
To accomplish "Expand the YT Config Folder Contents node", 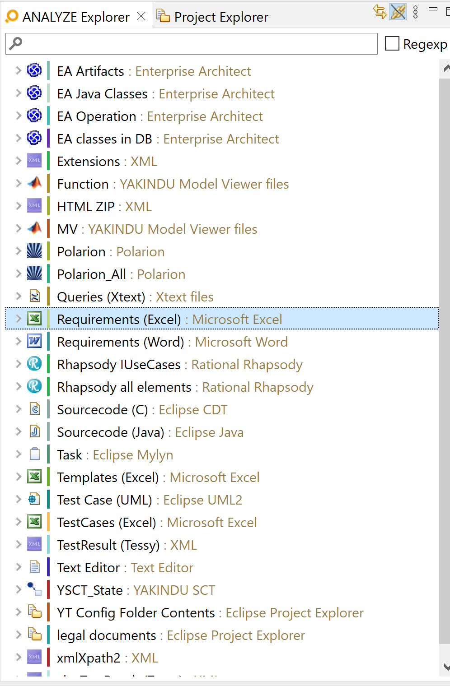I will (x=18, y=612).
